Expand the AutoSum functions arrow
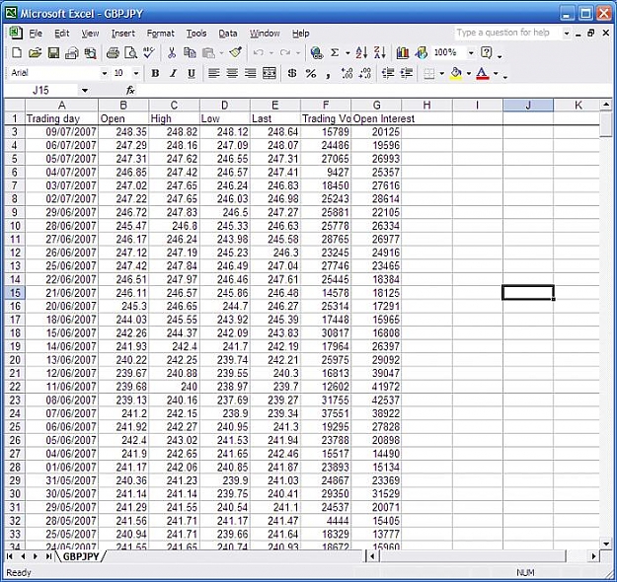The height and width of the screenshot is (582, 617). point(347,53)
